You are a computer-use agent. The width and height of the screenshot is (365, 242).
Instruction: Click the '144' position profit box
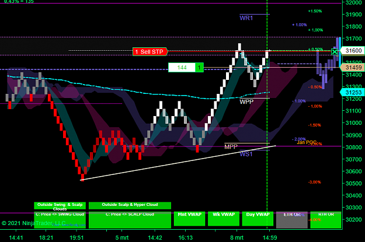click(x=182, y=68)
